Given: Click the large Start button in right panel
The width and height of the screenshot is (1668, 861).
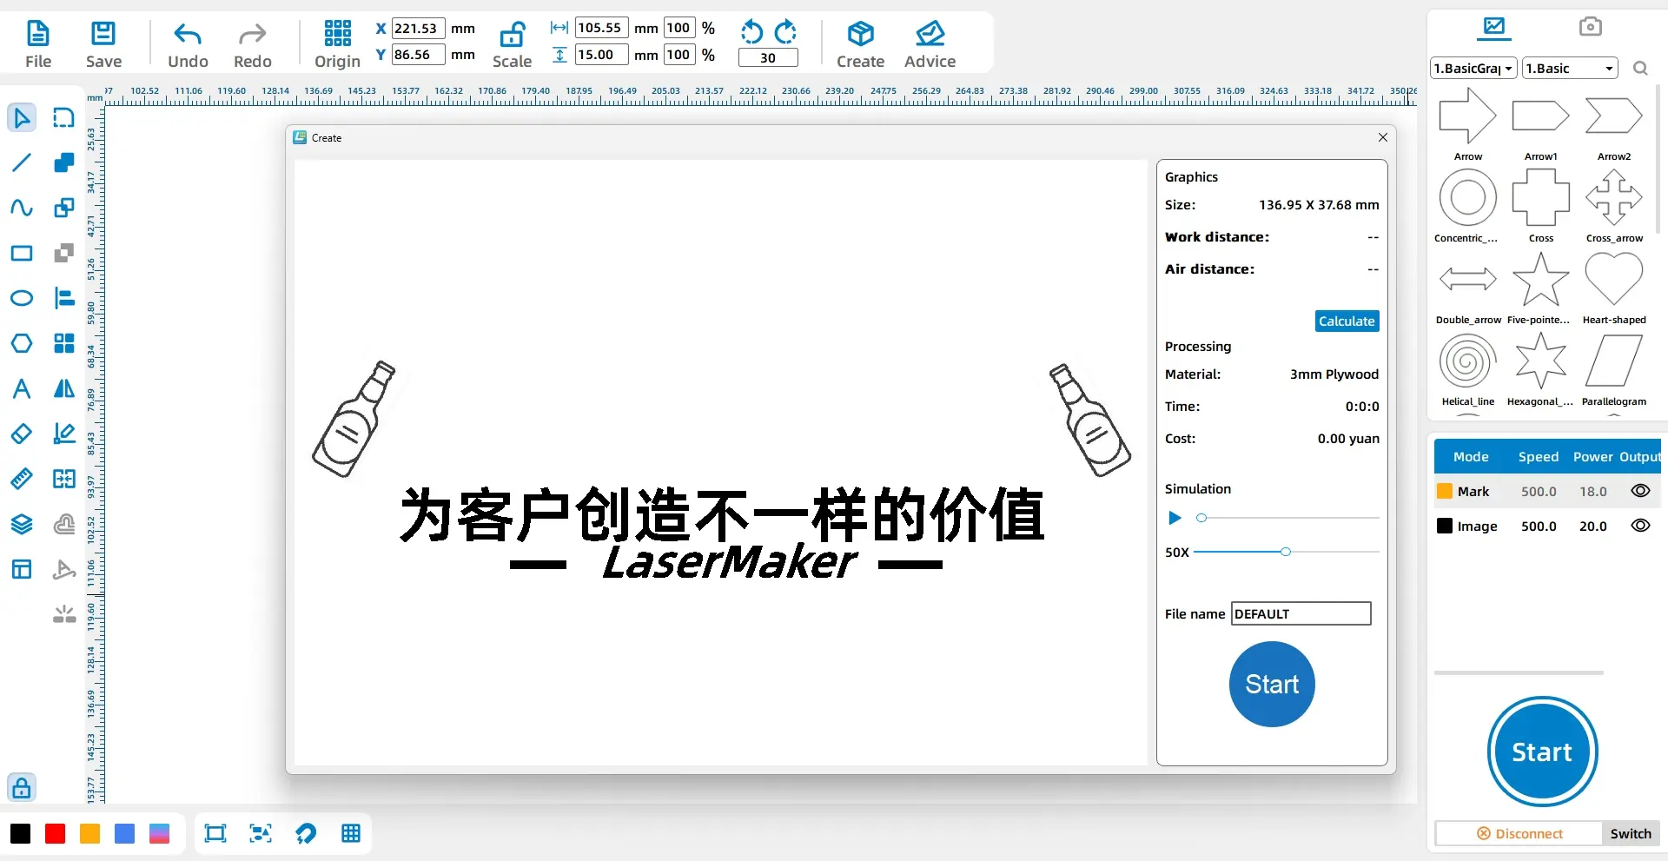Looking at the screenshot, I should [x=1542, y=752].
